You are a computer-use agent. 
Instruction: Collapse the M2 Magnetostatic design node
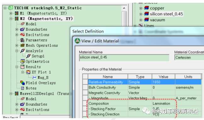11,18
